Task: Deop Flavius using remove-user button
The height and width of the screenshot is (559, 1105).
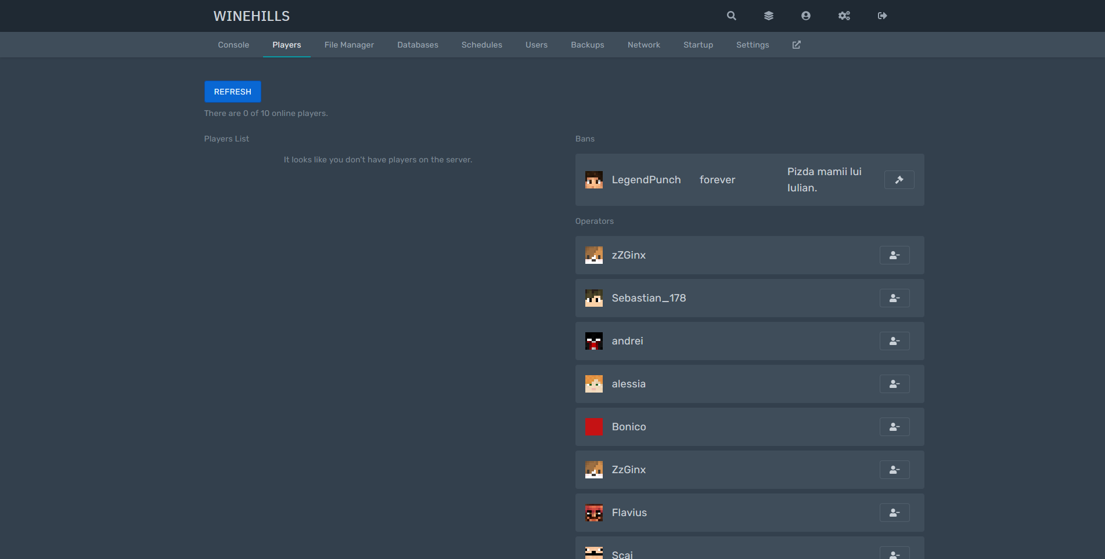Action: (894, 513)
